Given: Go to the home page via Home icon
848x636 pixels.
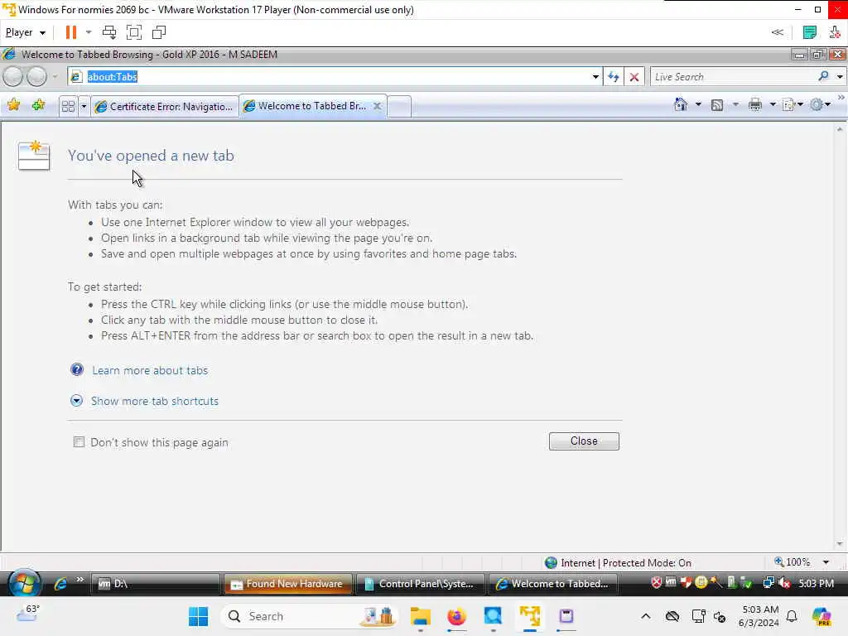Looking at the screenshot, I should pos(681,104).
